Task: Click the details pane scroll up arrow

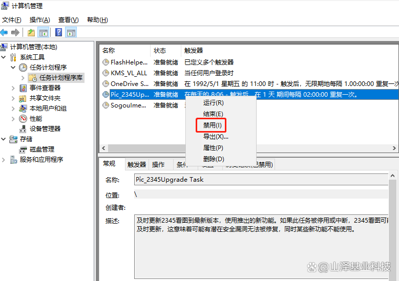Action: click(x=392, y=176)
